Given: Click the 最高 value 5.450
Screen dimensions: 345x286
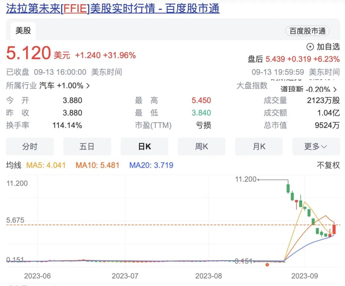Looking at the screenshot, I should [x=201, y=100].
